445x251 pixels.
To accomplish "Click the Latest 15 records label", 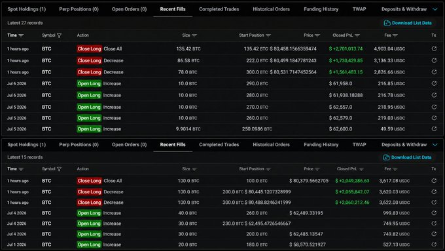I will tap(25, 157).
